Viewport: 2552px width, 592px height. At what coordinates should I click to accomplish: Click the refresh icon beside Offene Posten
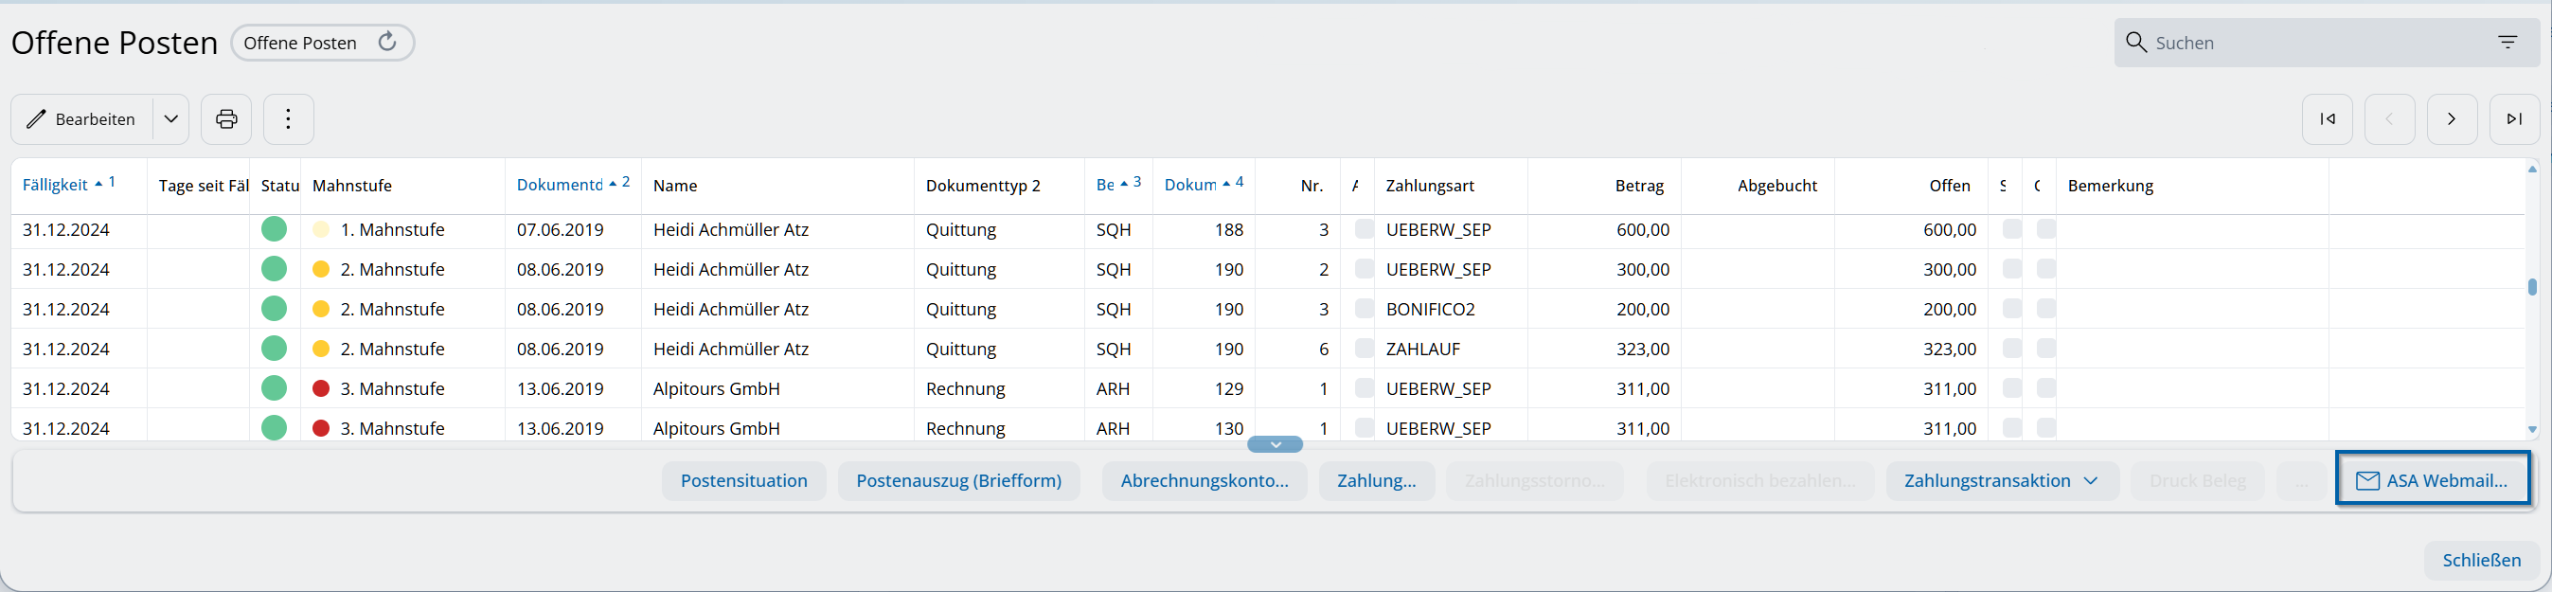click(387, 42)
